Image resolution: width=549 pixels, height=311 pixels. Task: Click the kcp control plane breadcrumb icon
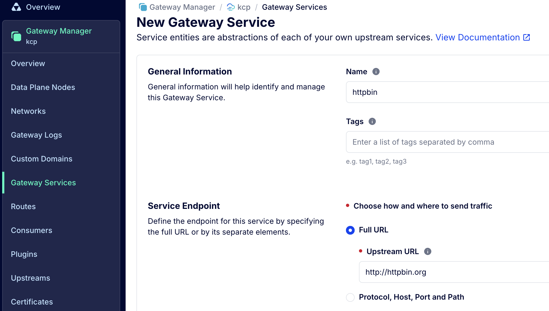click(x=231, y=7)
